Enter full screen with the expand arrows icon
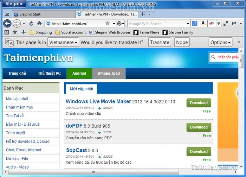246x177 pixels. (226, 24)
